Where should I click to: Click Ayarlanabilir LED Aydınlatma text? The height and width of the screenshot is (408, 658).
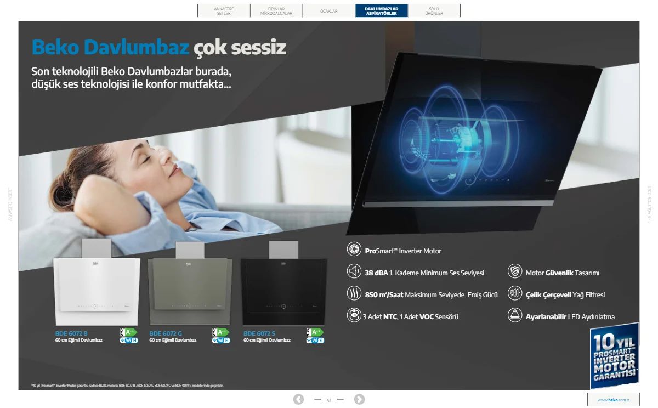pyautogui.click(x=570, y=316)
